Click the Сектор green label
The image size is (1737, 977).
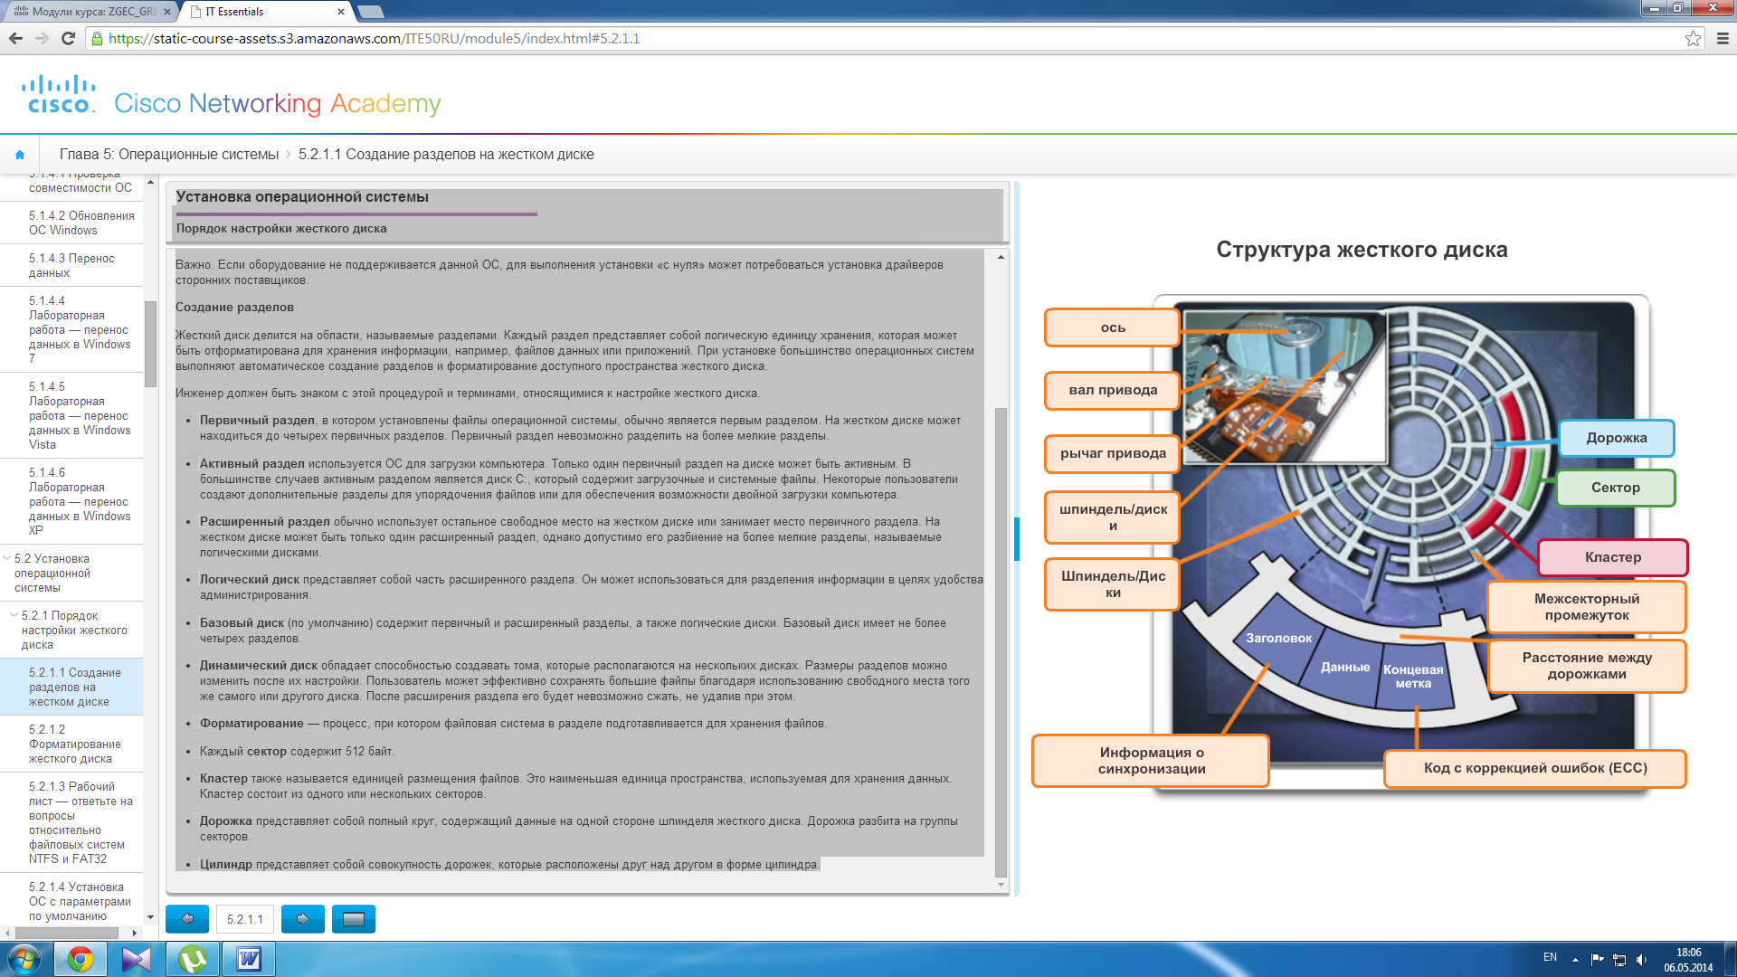(x=1616, y=488)
